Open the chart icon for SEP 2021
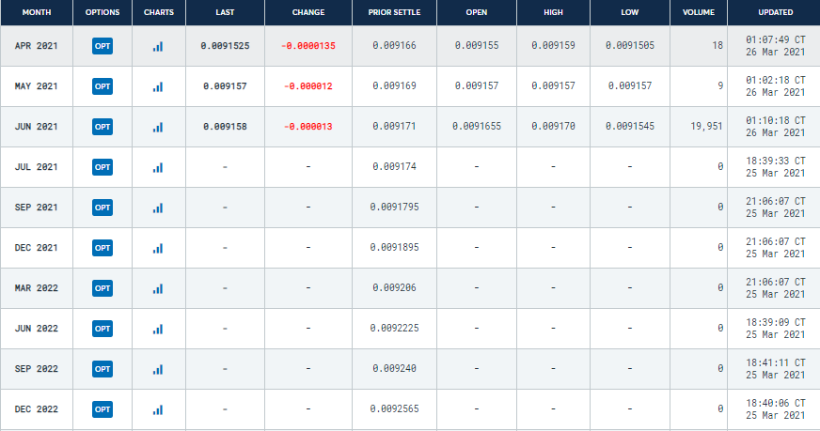The image size is (820, 431). [x=158, y=208]
